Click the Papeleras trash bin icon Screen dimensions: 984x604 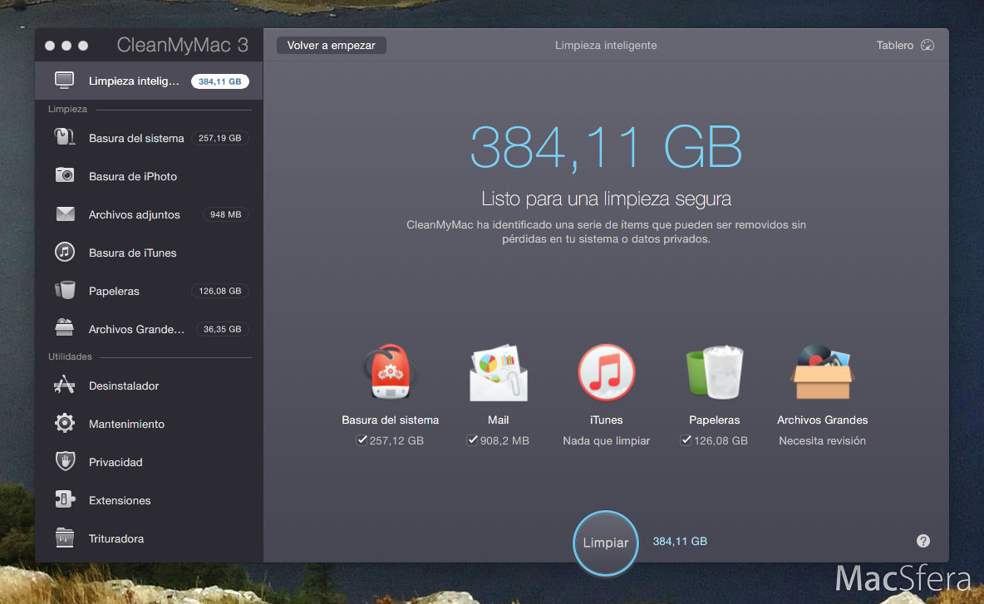point(714,374)
